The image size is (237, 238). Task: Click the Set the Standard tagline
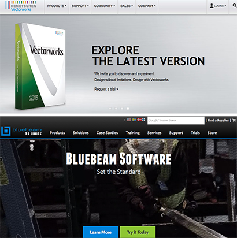118,172
